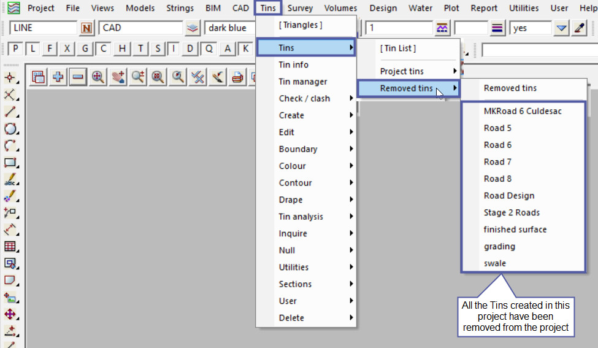This screenshot has height=348, width=598.
Task: Click the linestyle icon next to field 1
Action: 442,28
